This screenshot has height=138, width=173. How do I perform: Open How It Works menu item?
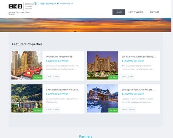136,12
